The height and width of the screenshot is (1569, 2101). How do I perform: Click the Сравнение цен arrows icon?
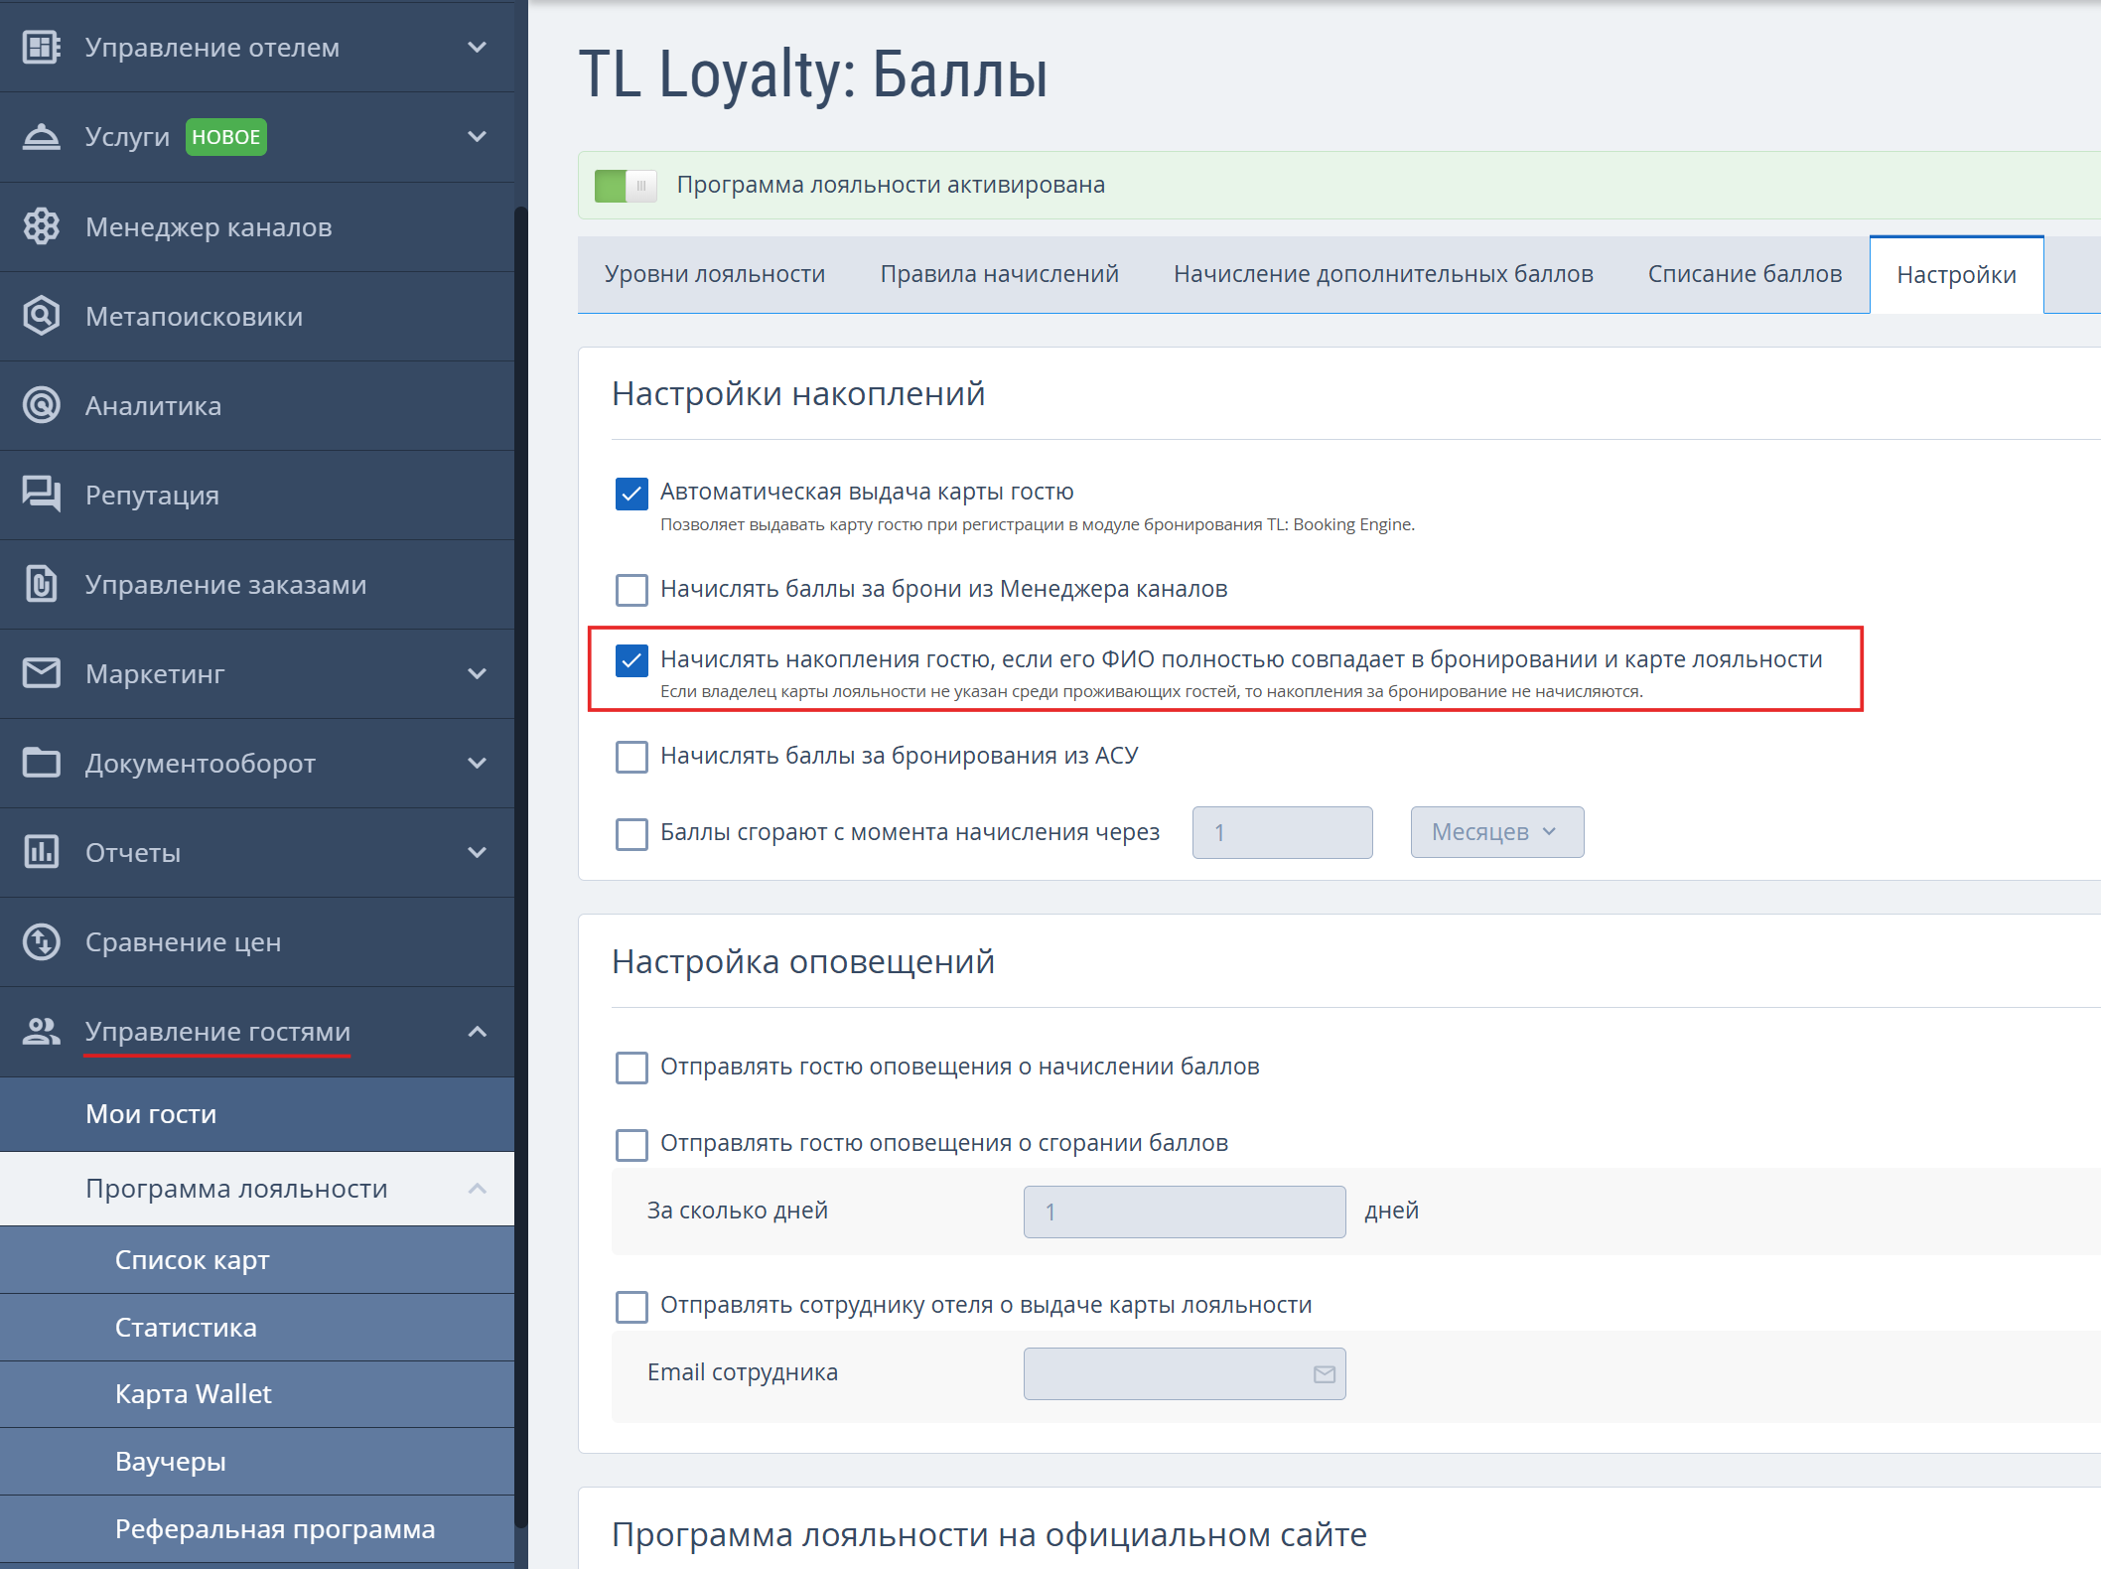pyautogui.click(x=41, y=941)
